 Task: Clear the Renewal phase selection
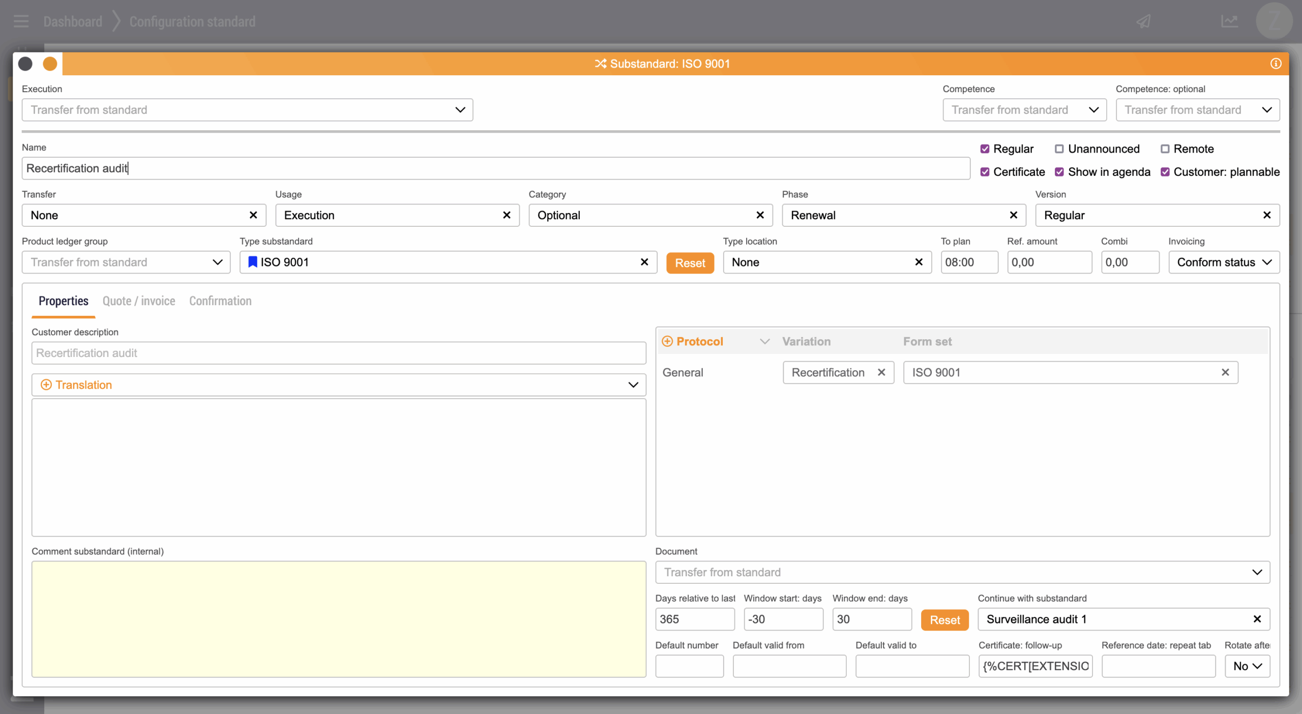pyautogui.click(x=1013, y=215)
